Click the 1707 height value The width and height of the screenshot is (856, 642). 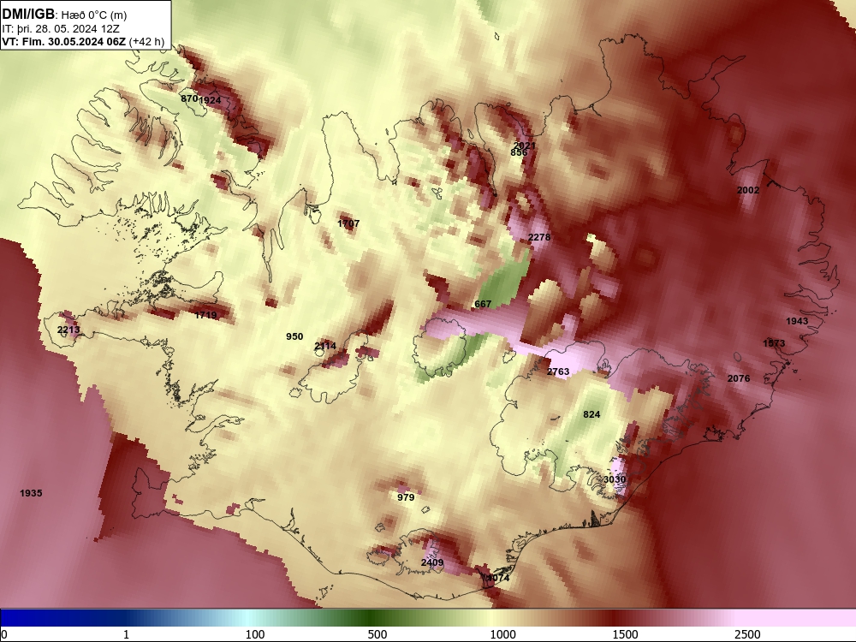point(348,223)
